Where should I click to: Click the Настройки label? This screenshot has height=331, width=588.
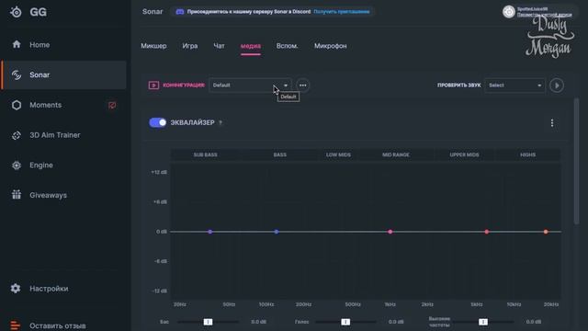(x=49, y=289)
